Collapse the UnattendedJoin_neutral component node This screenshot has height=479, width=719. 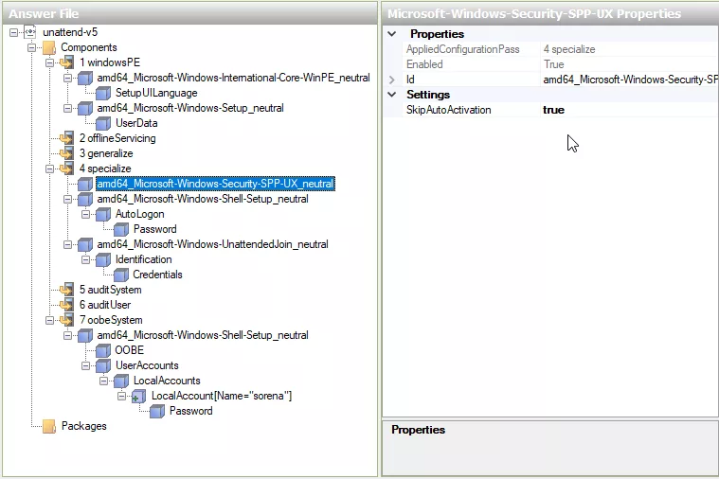coord(67,244)
